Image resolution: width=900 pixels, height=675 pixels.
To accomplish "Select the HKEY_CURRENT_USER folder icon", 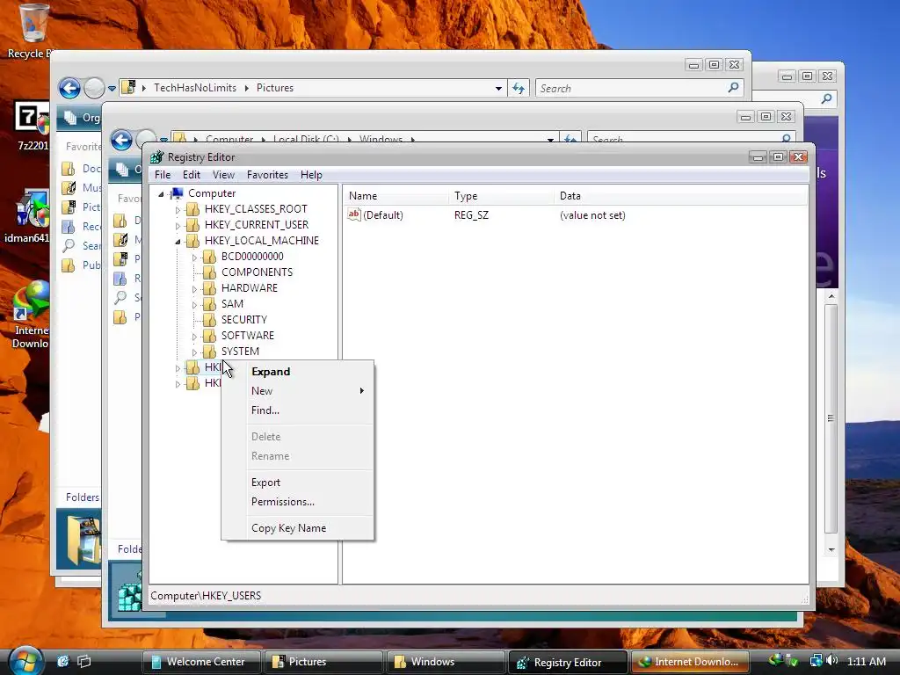I will 192,224.
